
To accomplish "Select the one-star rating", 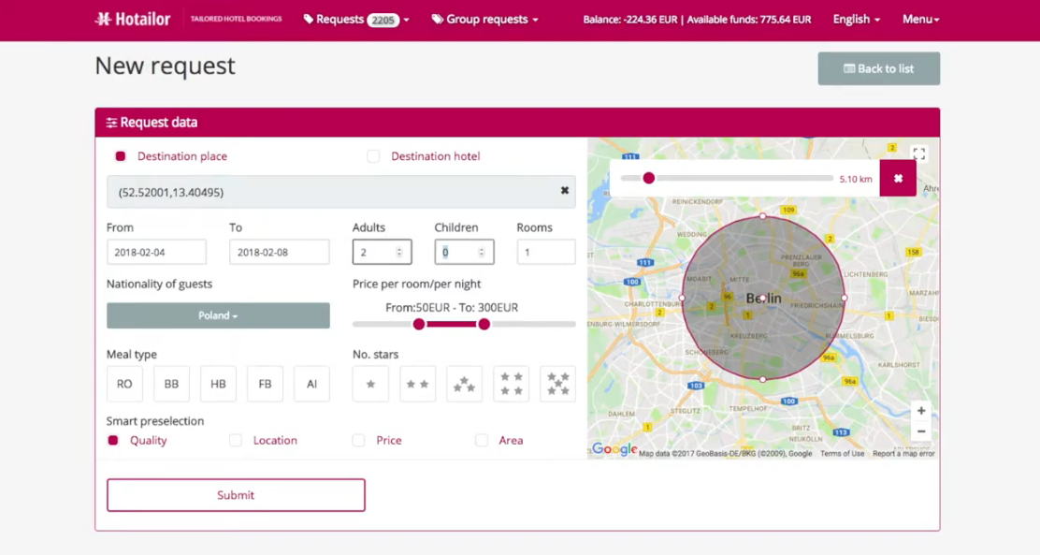I will (x=370, y=384).
